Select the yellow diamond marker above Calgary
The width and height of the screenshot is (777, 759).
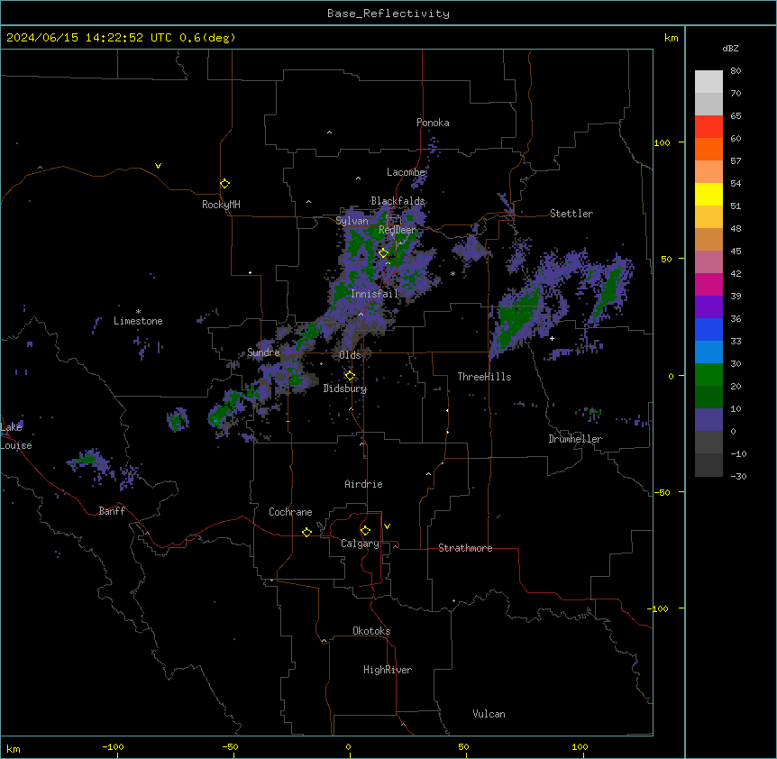(x=365, y=531)
